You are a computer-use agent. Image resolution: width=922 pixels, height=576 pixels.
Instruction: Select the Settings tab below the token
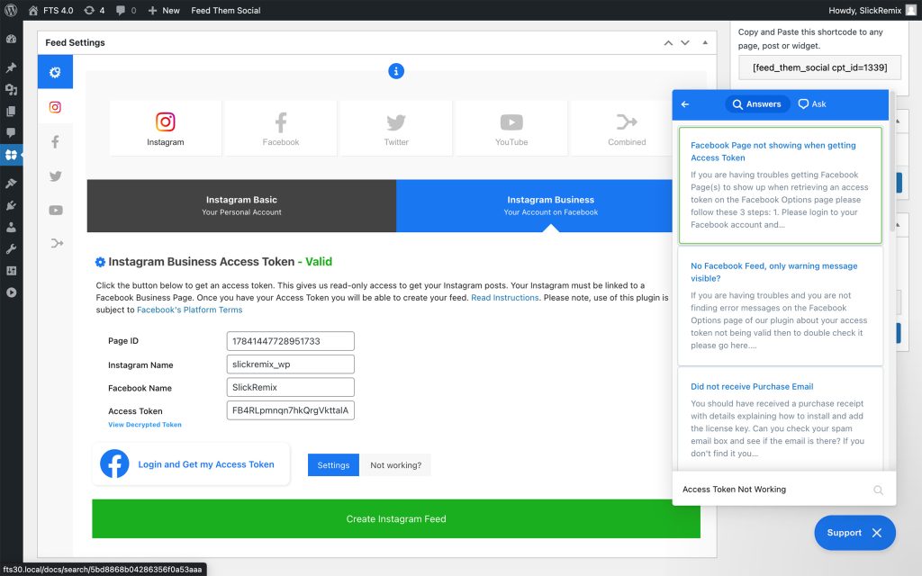point(333,465)
